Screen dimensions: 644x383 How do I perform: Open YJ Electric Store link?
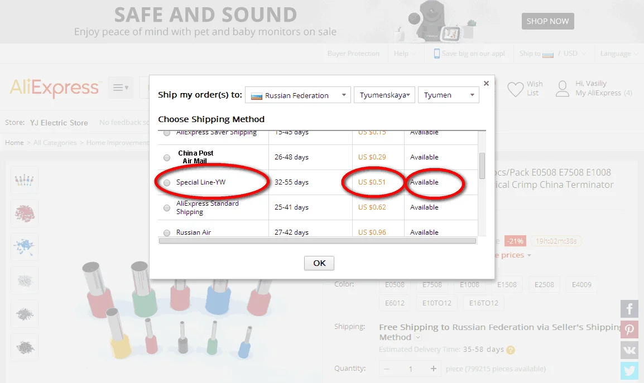59,123
